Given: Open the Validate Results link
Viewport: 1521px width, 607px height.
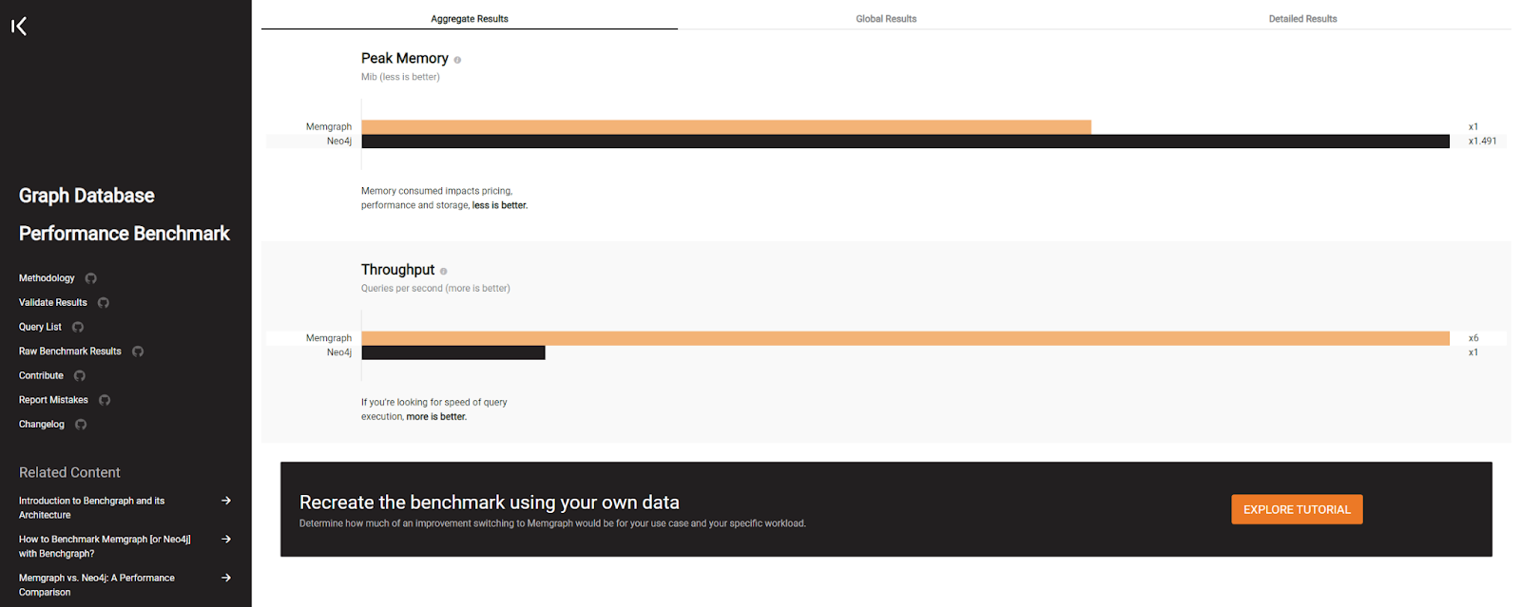Looking at the screenshot, I should [x=53, y=303].
